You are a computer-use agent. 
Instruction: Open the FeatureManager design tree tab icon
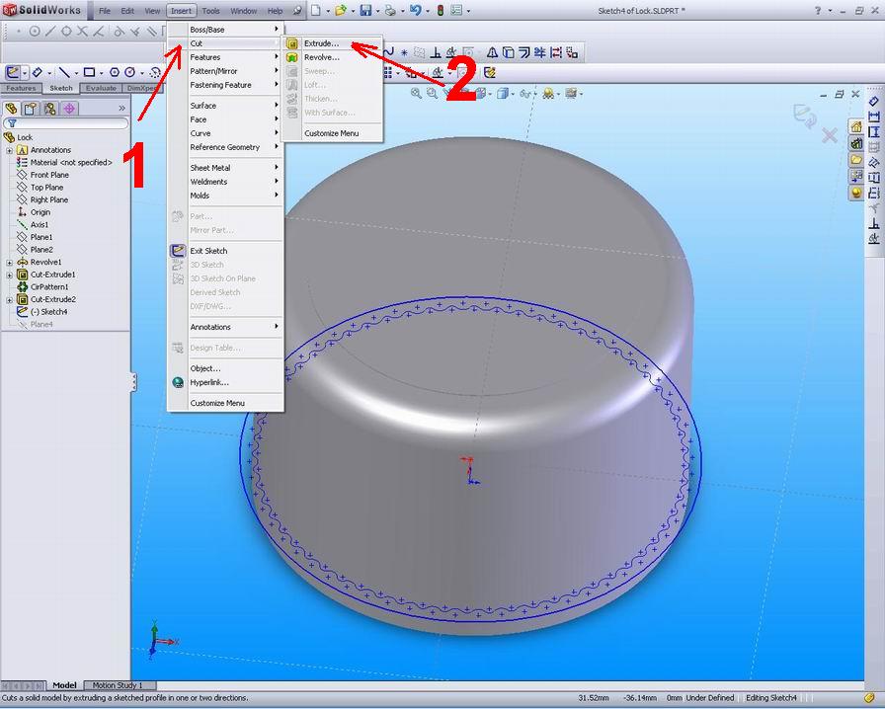[x=11, y=107]
